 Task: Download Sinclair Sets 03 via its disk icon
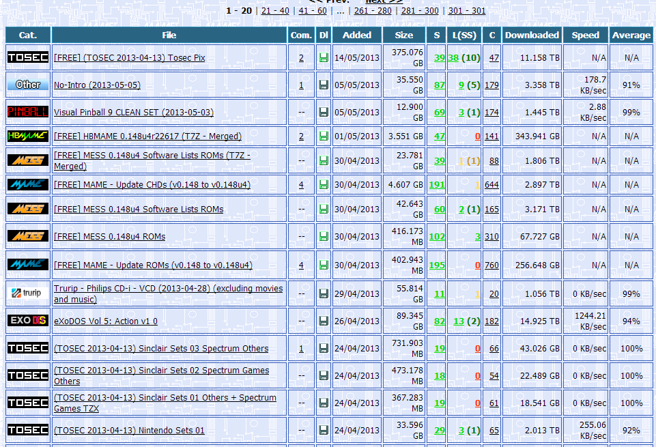pos(324,348)
